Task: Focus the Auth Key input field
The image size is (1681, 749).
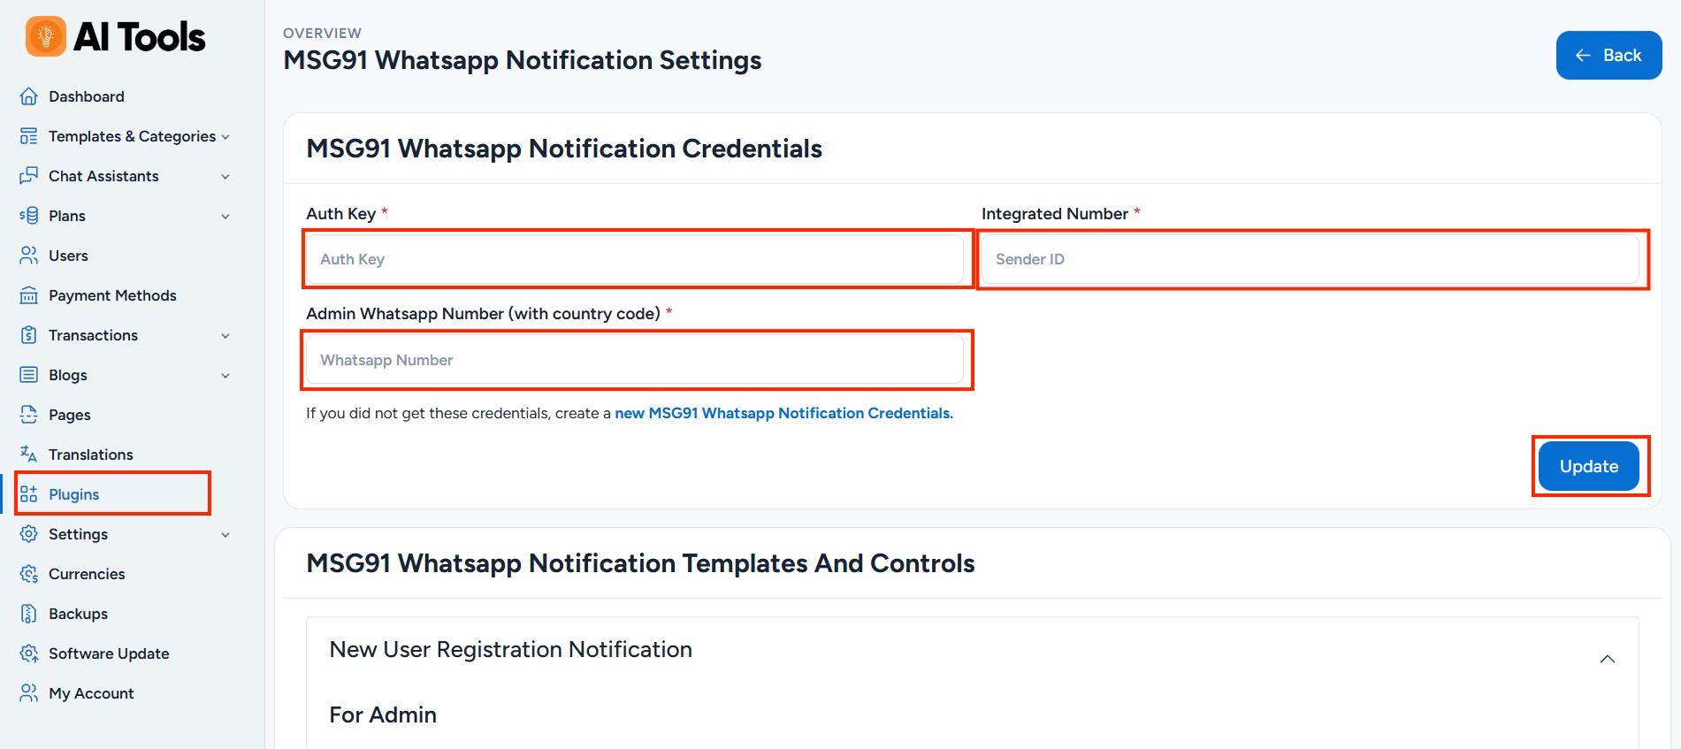Action: click(635, 259)
